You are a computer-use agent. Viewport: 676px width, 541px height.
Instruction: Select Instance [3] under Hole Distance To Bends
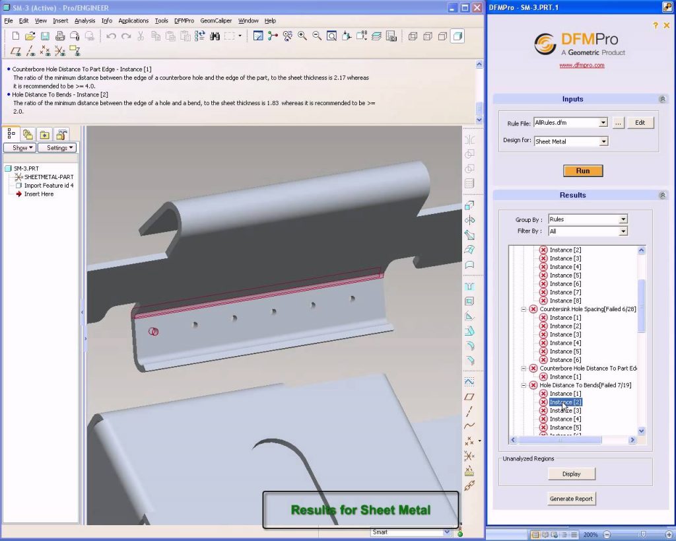click(x=565, y=411)
